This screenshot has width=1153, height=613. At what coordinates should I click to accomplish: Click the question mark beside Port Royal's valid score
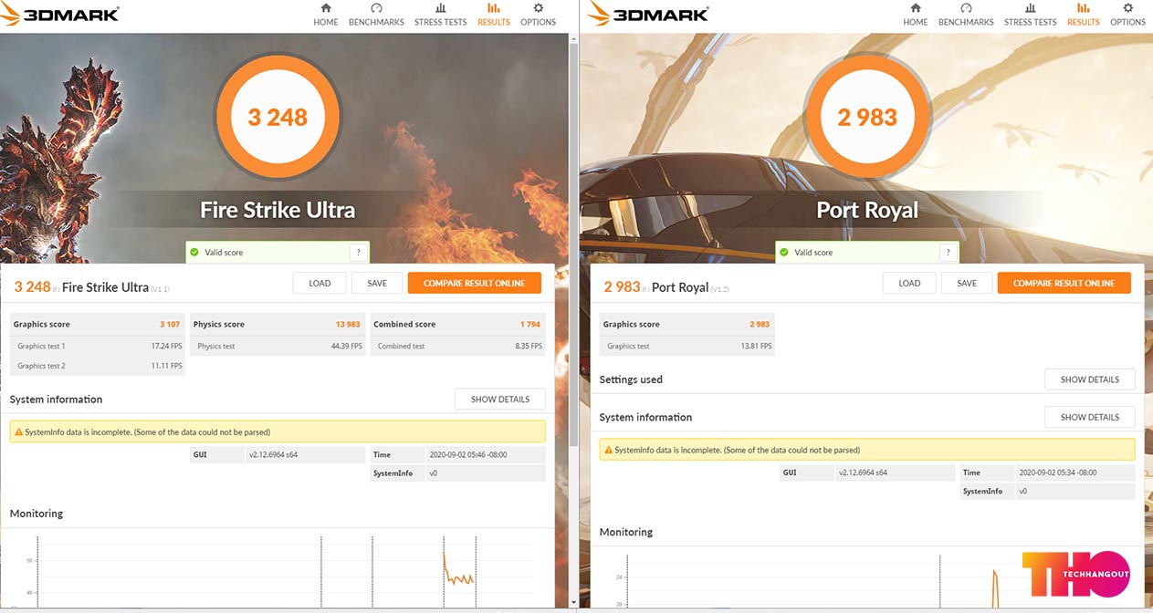click(x=947, y=253)
